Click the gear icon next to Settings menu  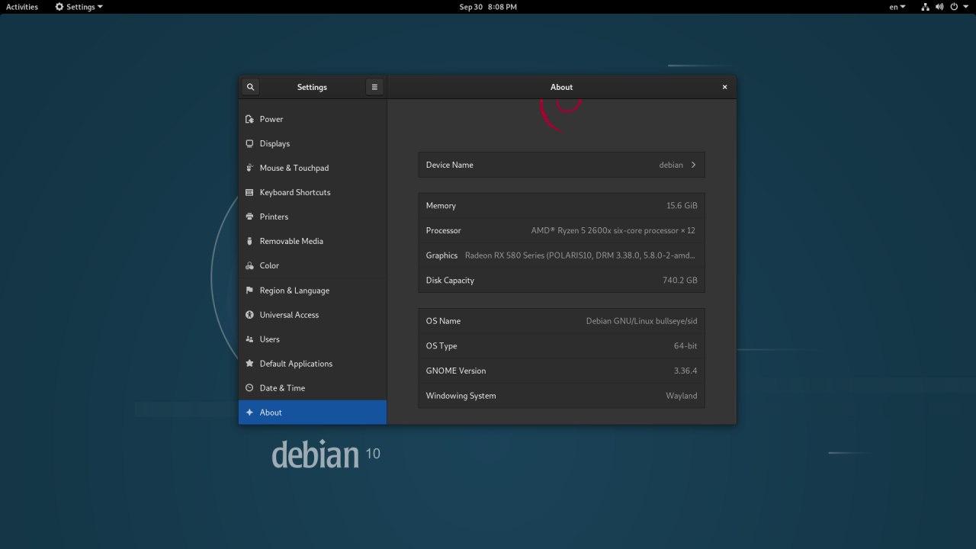click(x=59, y=7)
